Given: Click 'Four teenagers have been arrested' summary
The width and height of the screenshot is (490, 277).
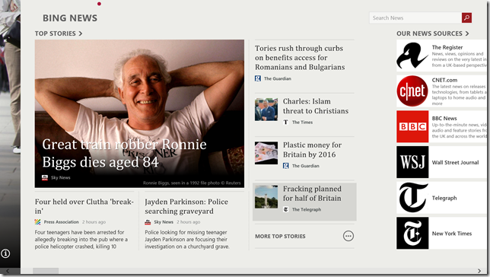Looking at the screenshot, I should (81, 240).
